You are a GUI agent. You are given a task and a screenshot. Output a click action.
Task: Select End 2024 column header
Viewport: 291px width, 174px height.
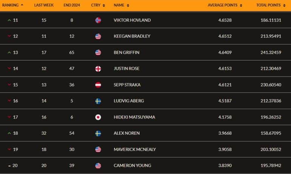[72, 5]
